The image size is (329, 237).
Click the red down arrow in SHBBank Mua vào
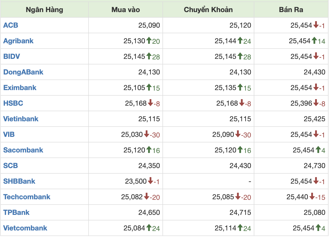coord(150,181)
